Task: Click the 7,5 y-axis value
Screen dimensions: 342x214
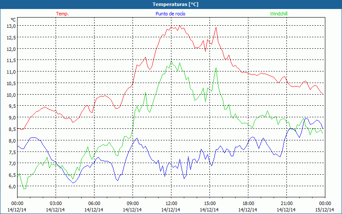Action: click(x=12, y=152)
